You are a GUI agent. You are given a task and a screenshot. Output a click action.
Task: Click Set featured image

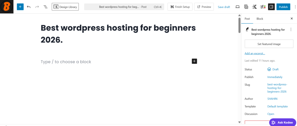(x=269, y=44)
